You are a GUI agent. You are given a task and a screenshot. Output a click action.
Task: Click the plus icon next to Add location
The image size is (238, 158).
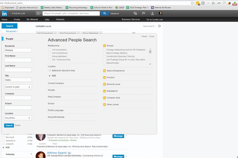pos(50,76)
